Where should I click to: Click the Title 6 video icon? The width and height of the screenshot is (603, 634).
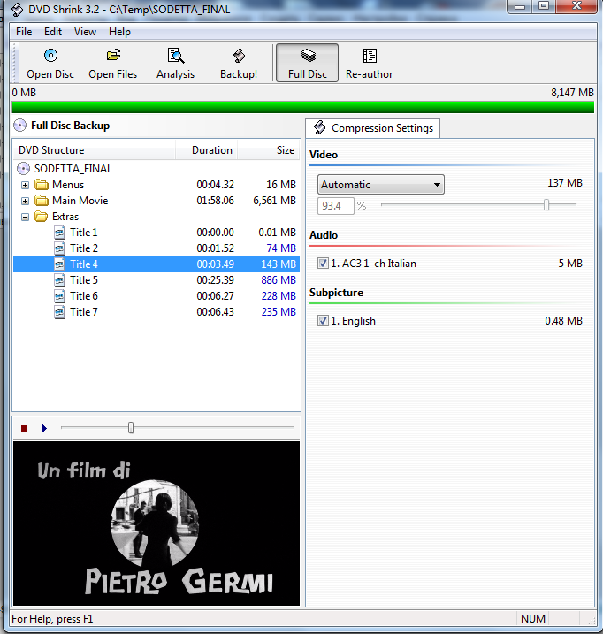coord(59,296)
